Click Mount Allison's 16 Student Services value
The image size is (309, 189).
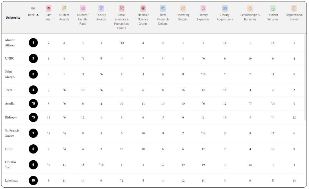(x=273, y=43)
